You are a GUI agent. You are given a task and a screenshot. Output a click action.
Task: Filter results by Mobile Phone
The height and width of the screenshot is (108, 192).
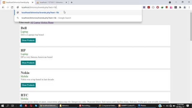pos(47,22)
